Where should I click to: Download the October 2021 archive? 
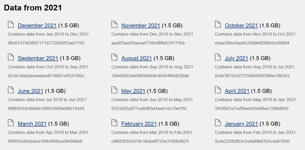pos(241,26)
